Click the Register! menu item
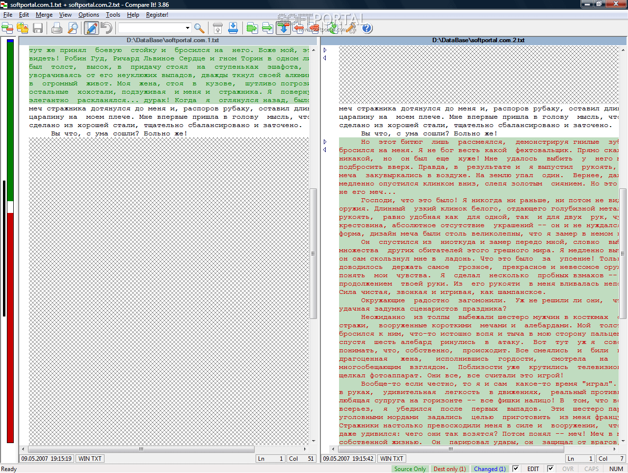 (157, 15)
